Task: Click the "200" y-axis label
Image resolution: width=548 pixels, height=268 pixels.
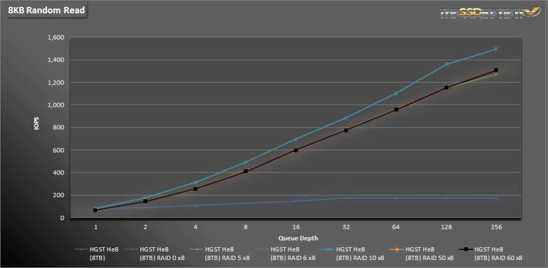Action: [59, 195]
